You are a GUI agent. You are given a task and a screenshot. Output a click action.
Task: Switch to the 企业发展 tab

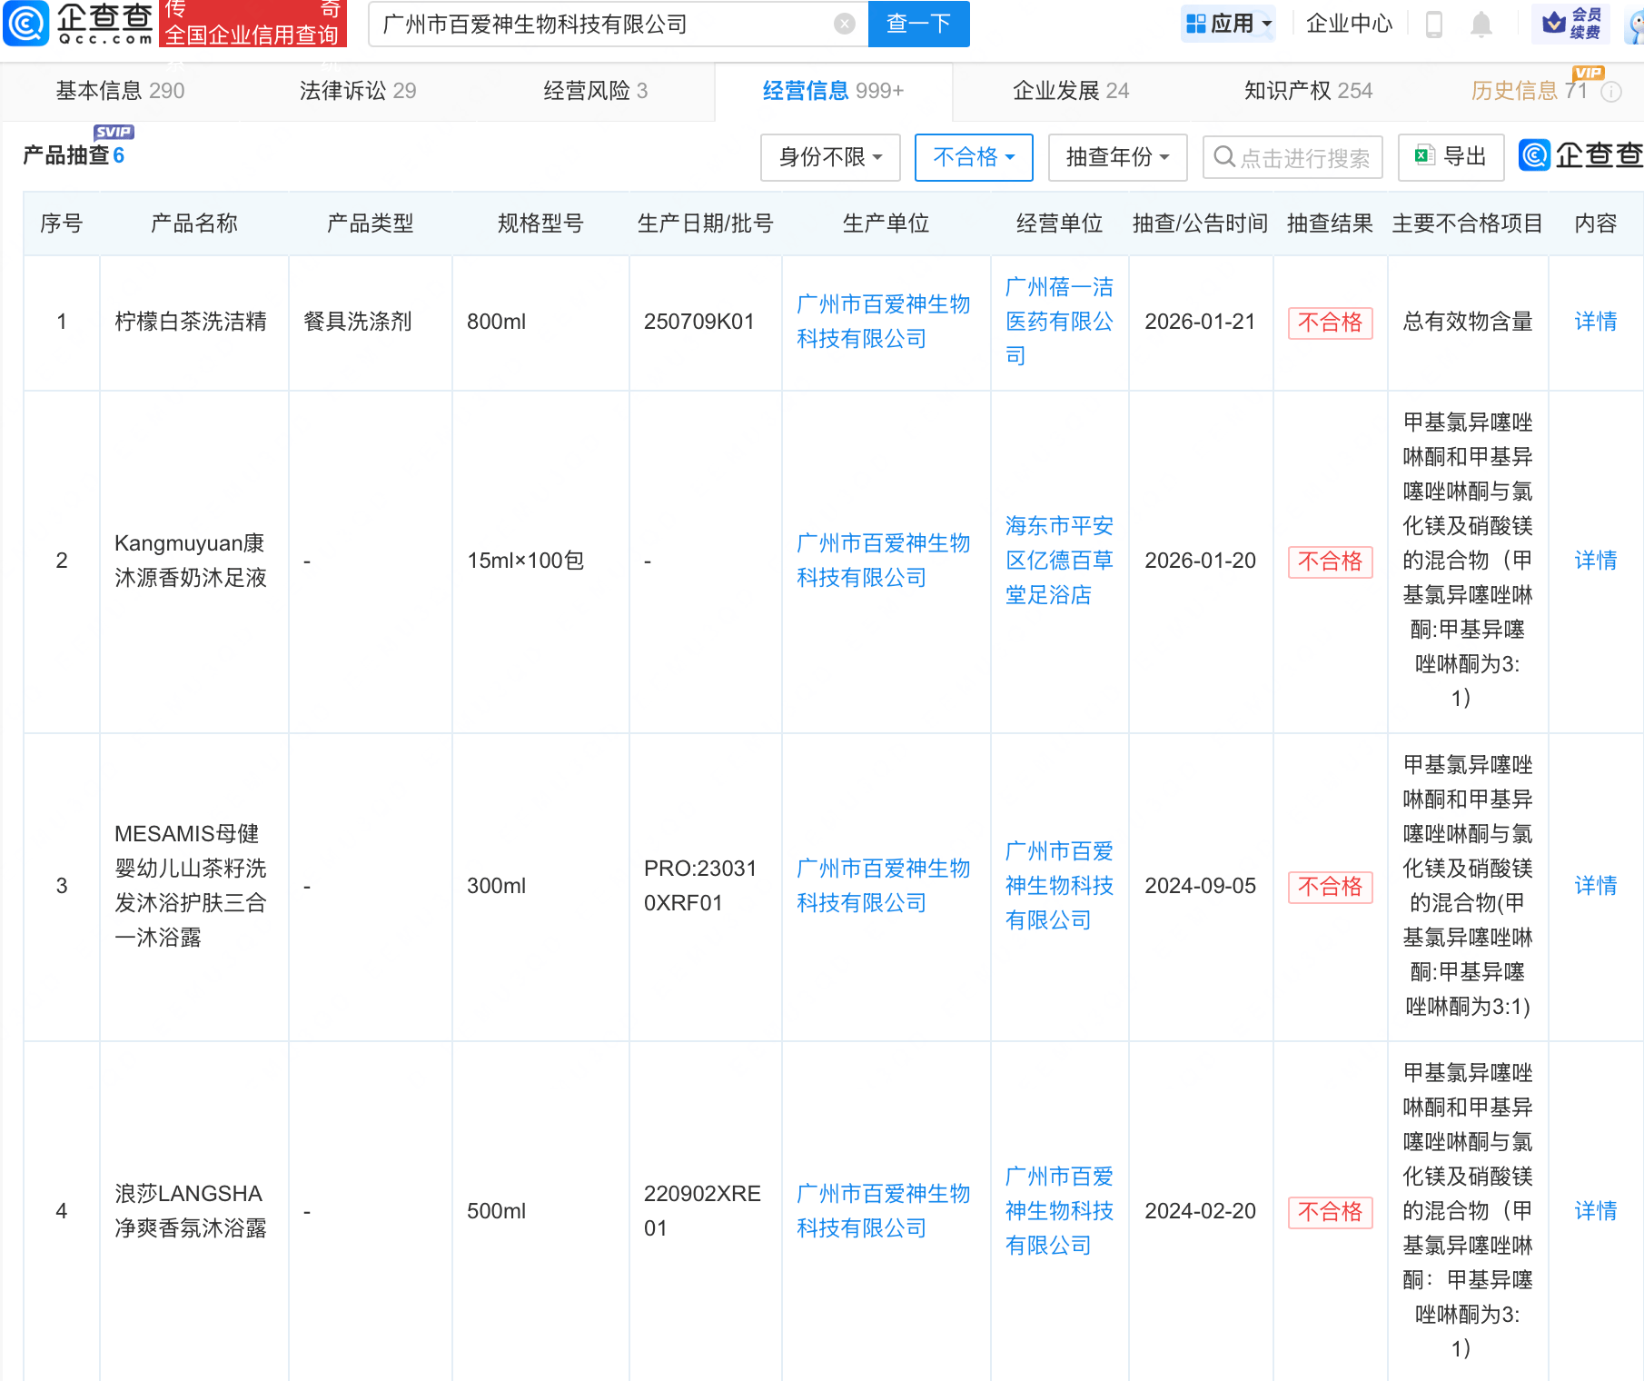click(x=1071, y=91)
